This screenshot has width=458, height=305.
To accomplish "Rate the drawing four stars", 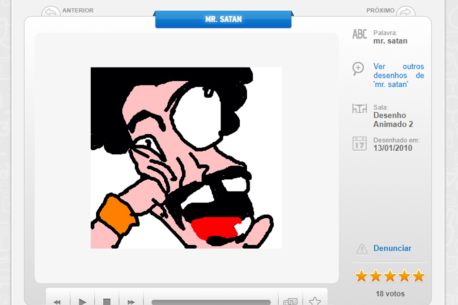I will (404, 276).
